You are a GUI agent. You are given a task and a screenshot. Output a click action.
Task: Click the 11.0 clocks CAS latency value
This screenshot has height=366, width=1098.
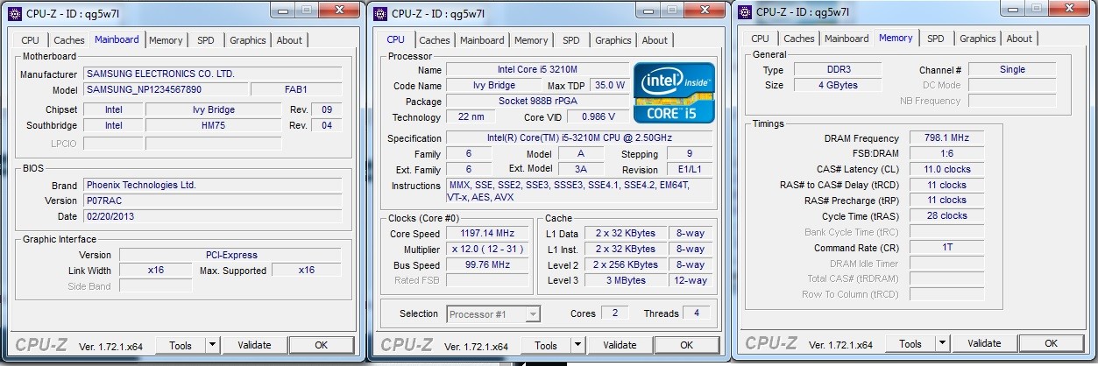click(946, 169)
